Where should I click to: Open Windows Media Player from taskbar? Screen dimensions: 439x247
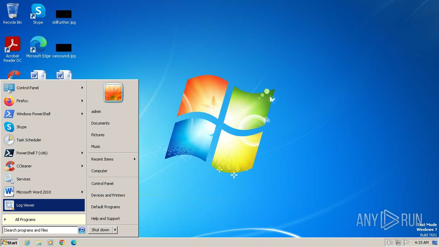[50, 243]
